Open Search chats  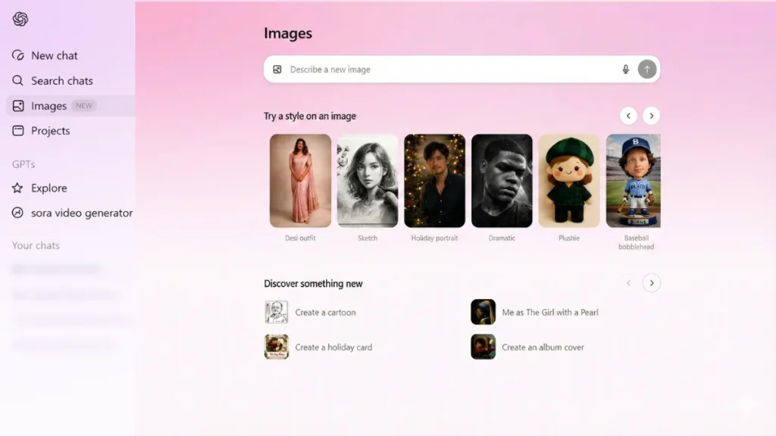click(x=61, y=80)
